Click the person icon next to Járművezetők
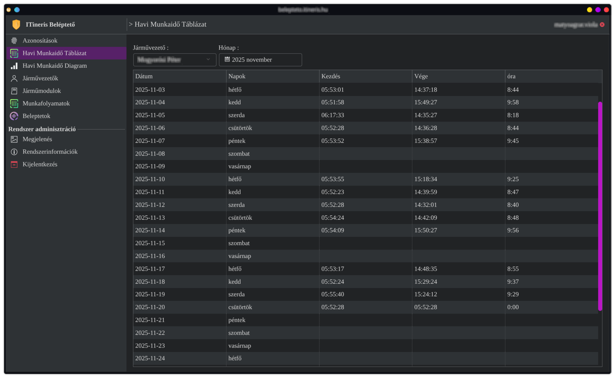The image size is (615, 378). coord(14,79)
